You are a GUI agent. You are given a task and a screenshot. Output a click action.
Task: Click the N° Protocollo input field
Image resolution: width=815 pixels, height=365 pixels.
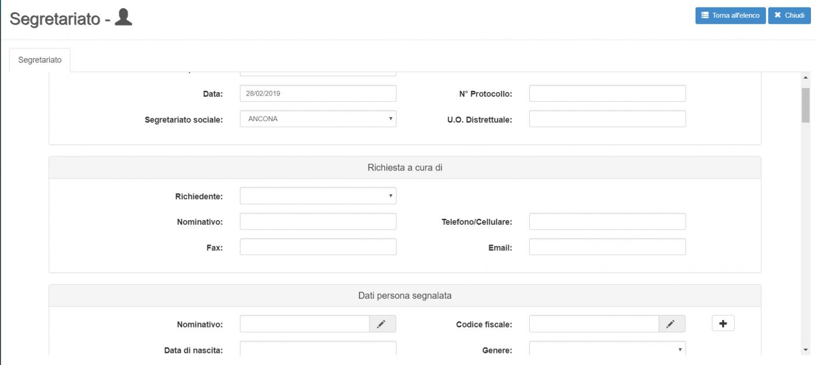tap(607, 93)
